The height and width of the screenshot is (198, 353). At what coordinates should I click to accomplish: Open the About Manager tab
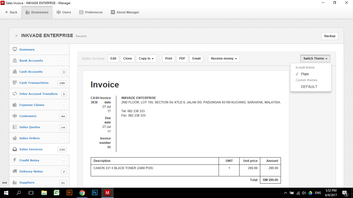pos(125,12)
